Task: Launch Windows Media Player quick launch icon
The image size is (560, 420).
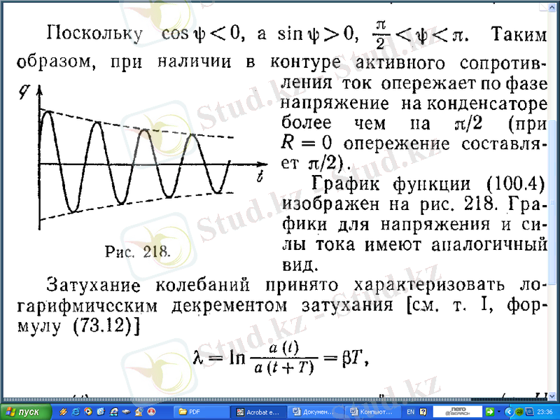Action: [88, 412]
